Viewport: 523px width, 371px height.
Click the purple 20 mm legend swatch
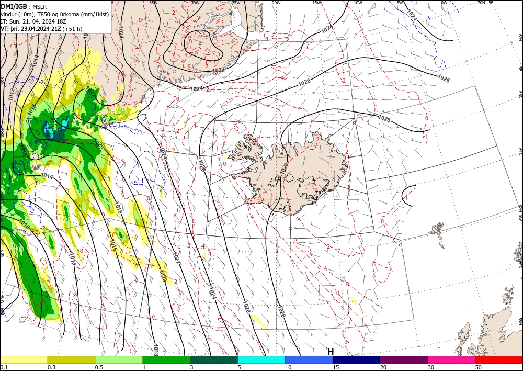point(404,359)
